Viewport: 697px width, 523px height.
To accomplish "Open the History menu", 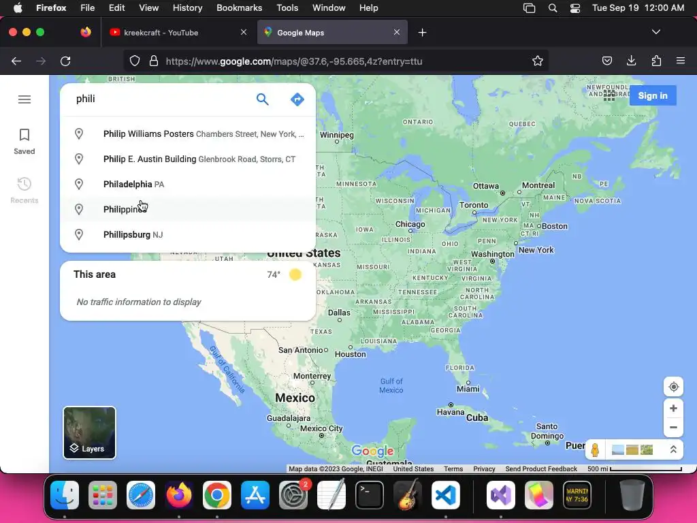I will 188,7.
